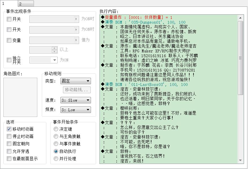Image resolution: width=248 pixels, height=169 pixels.
Task: Select the 文章 line starting 原作
Action: coord(169,46)
